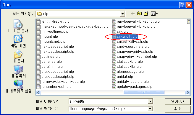Viewport: 194px width, 115px height.
Task: Click the scroll right arrow
Action: click(187, 92)
